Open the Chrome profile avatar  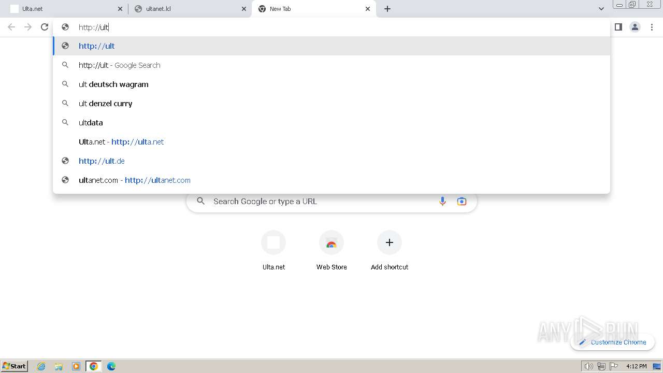click(x=635, y=27)
